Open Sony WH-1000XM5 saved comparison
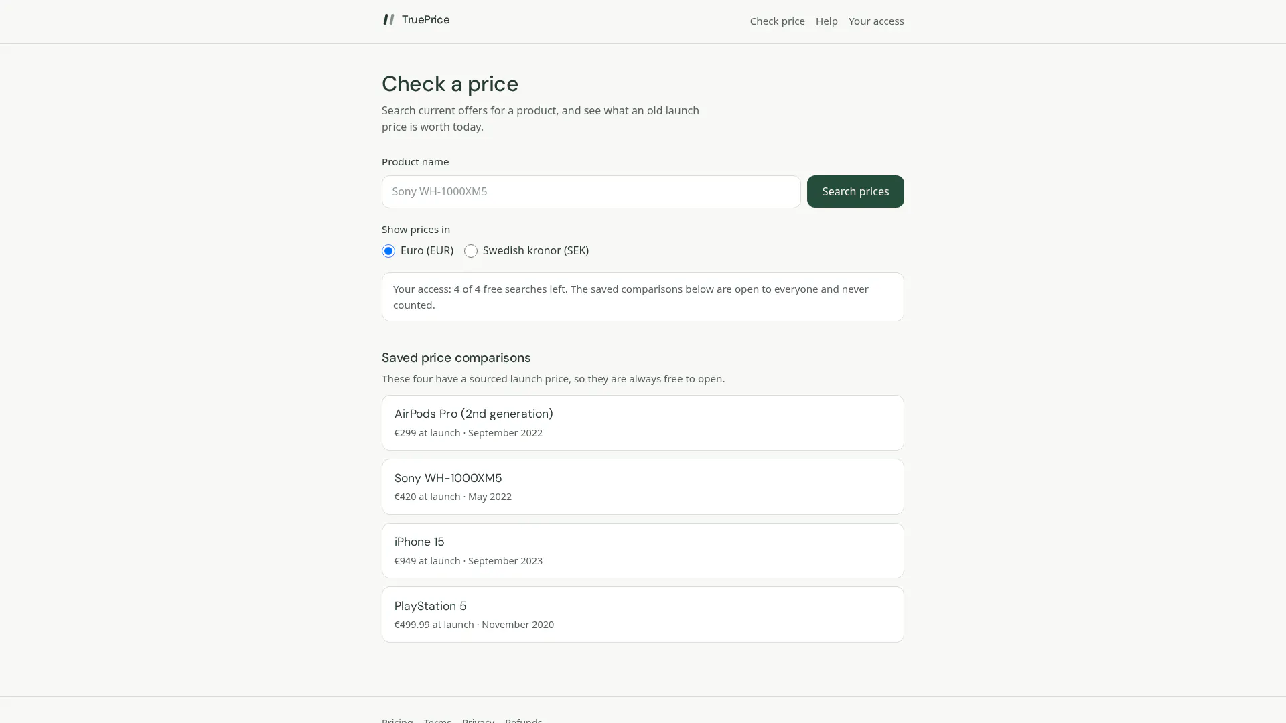This screenshot has width=1286, height=723. click(x=642, y=487)
